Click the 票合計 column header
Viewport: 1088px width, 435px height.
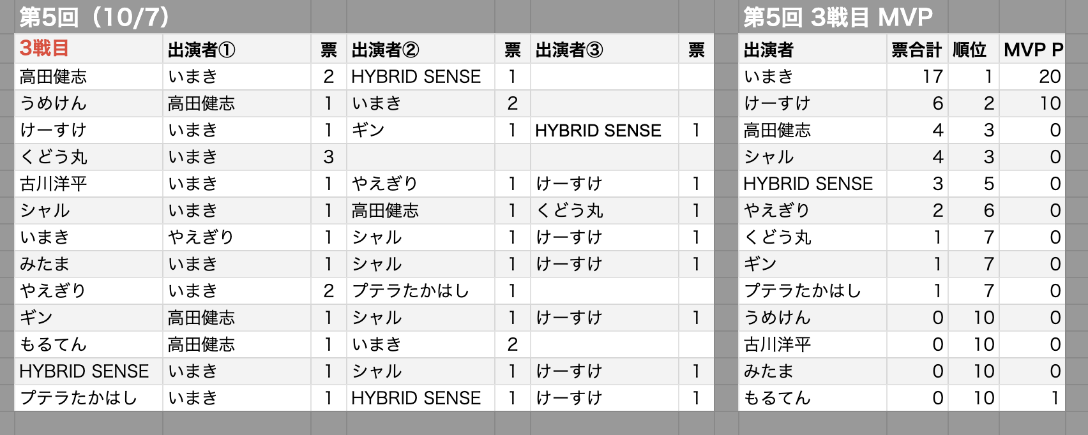[x=916, y=50]
